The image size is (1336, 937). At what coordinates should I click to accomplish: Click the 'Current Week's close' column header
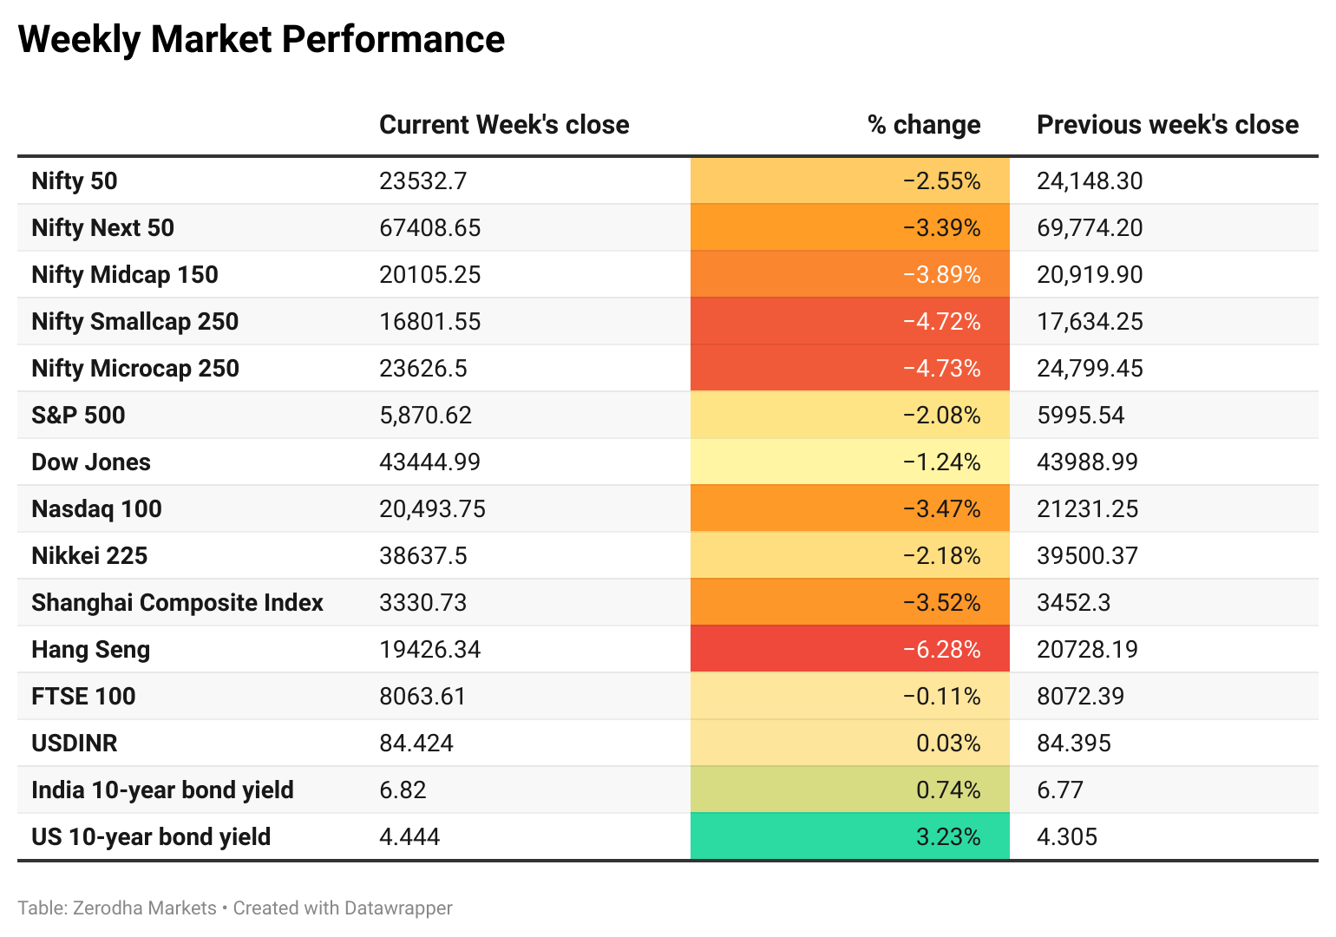coord(504,125)
